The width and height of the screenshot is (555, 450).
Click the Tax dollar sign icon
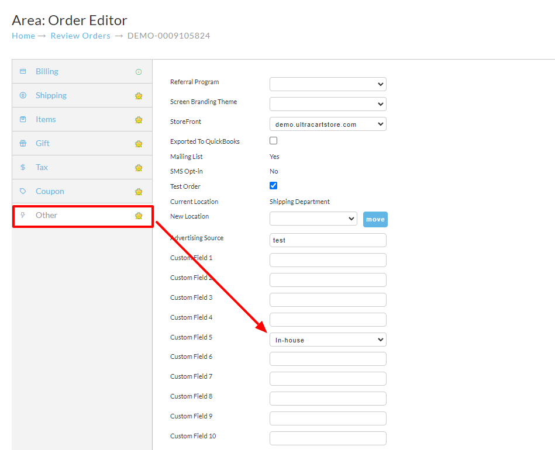tap(23, 167)
